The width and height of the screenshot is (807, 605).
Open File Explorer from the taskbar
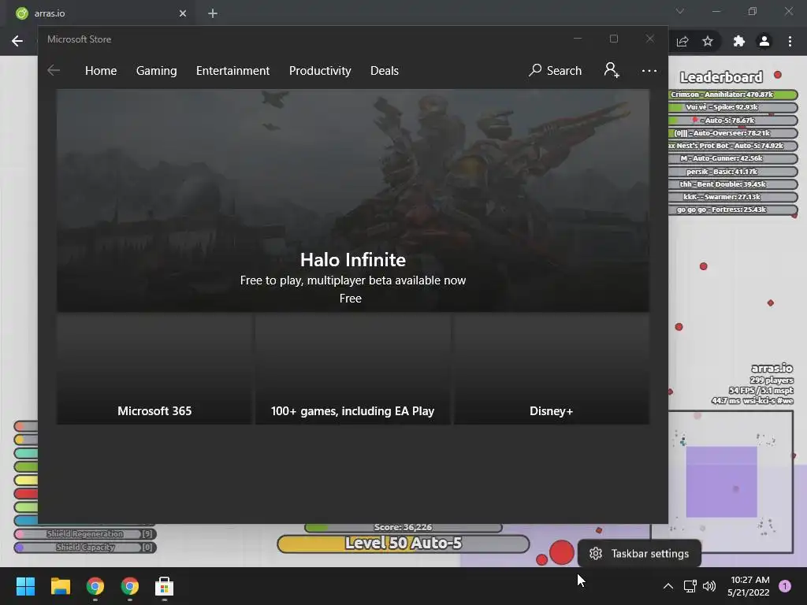click(60, 586)
